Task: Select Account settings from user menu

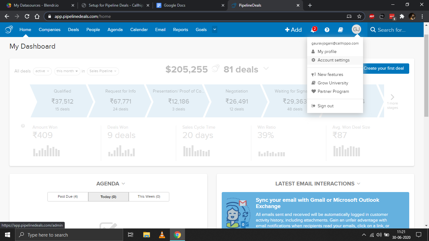Action: (335, 60)
